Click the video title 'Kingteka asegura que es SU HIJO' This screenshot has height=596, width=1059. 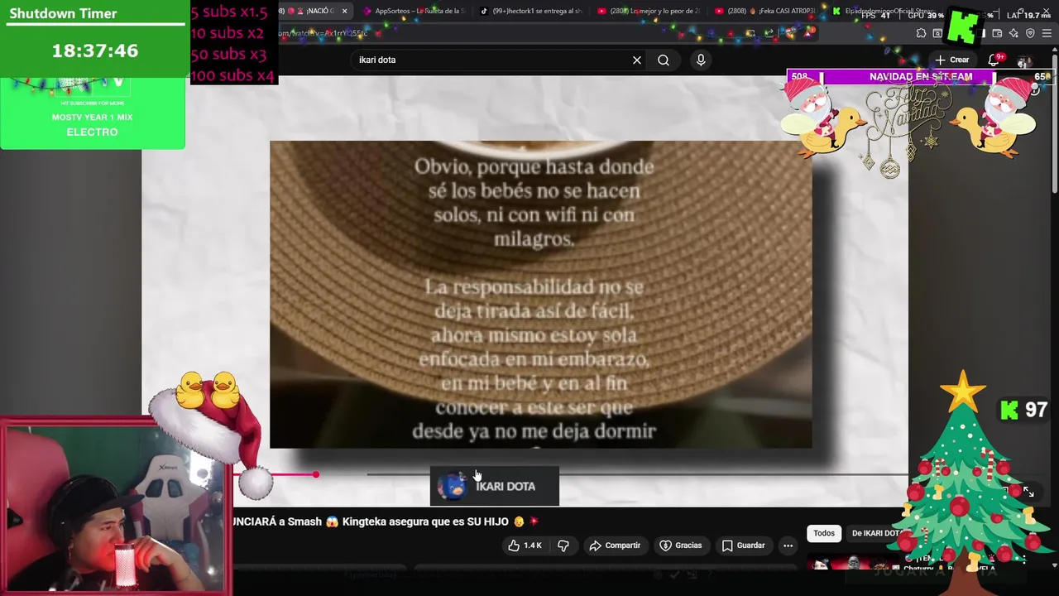tap(425, 521)
